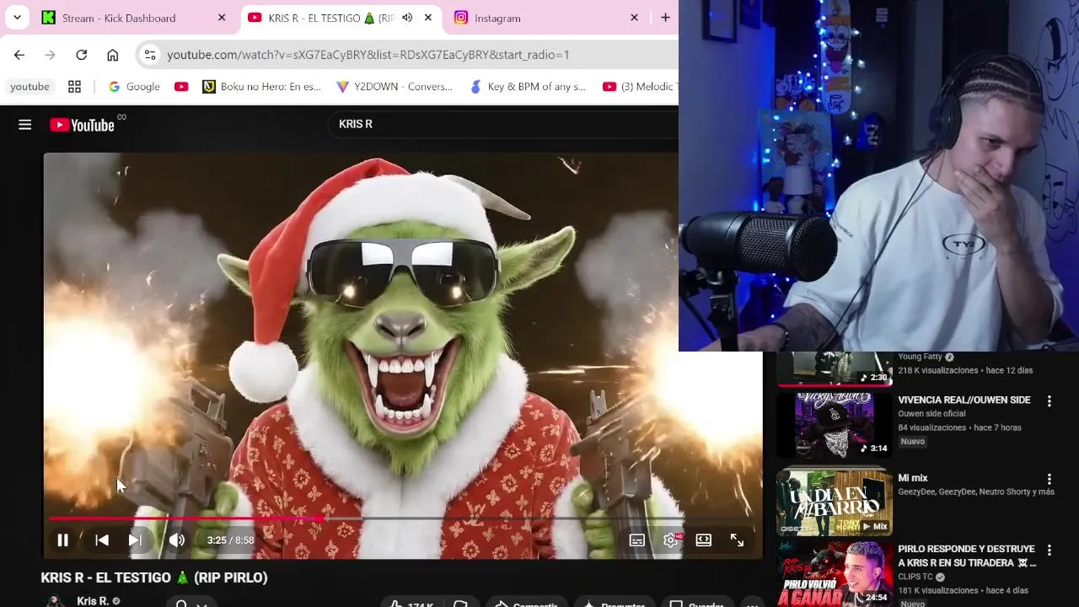
Task: Open Y2DOWN Convers bookmark
Action: pyautogui.click(x=395, y=87)
